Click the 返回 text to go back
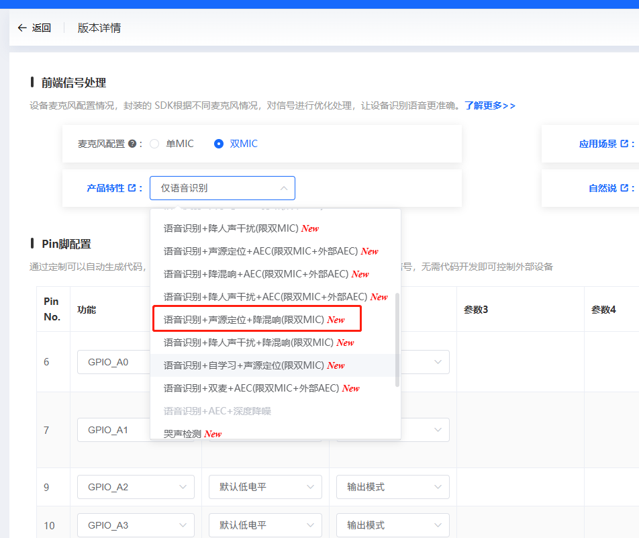This screenshot has height=538, width=639. [40, 28]
